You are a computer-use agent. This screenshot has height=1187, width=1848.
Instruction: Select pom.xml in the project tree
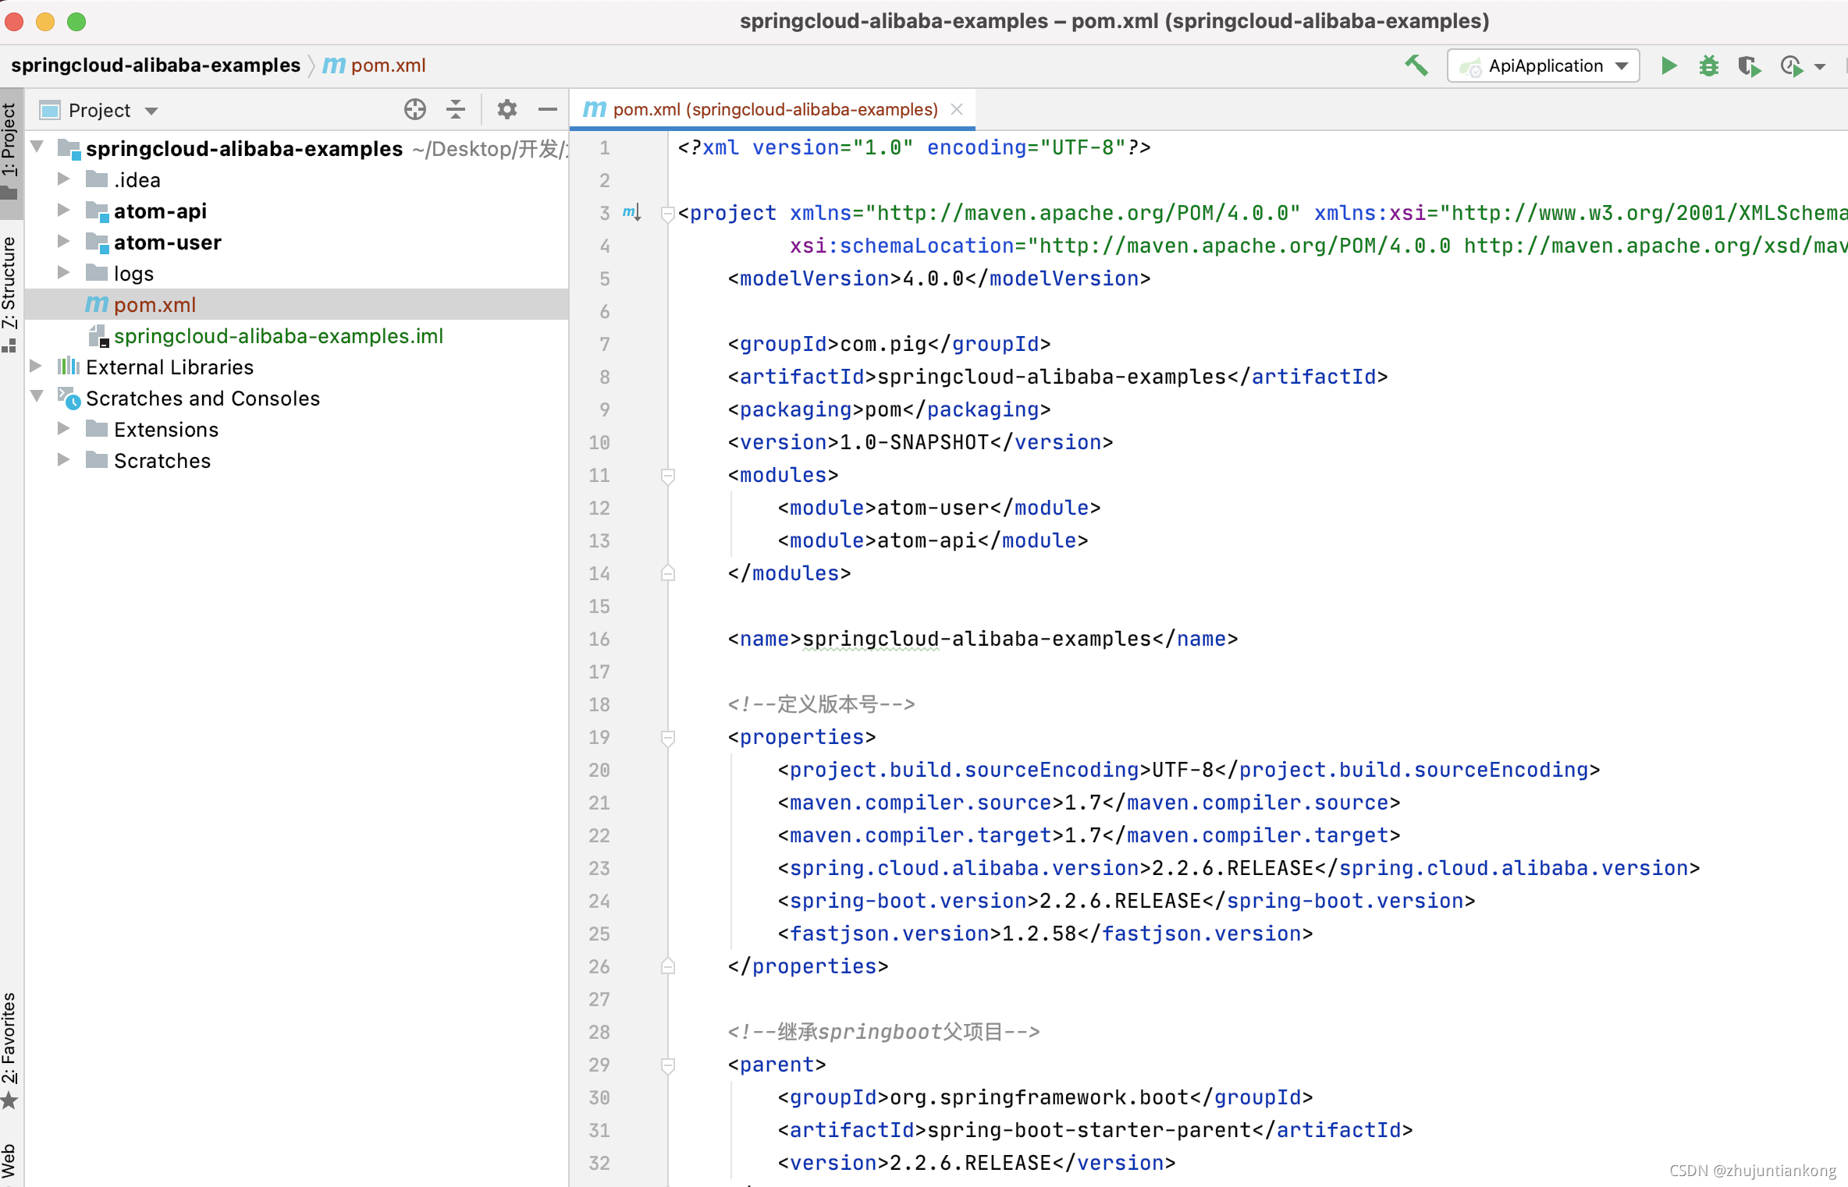[x=297, y=304]
